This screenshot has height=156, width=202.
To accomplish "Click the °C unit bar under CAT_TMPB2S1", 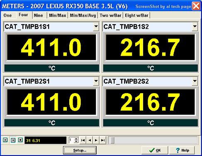I will tap(52, 123).
